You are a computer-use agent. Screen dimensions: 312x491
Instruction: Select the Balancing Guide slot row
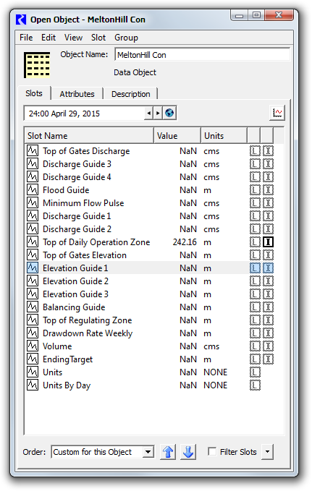151,307
